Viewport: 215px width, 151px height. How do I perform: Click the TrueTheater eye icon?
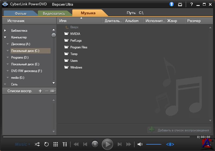[x=170, y=144]
